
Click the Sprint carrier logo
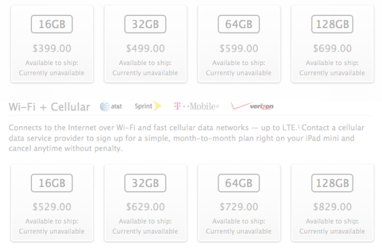[x=148, y=106]
